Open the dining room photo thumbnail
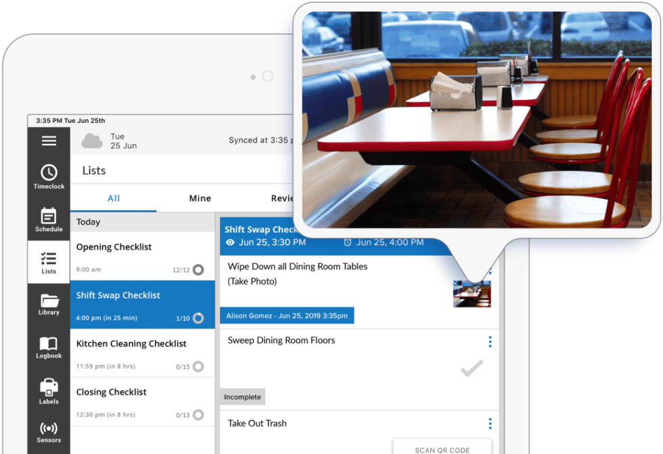The width and height of the screenshot is (663, 454). tap(472, 293)
